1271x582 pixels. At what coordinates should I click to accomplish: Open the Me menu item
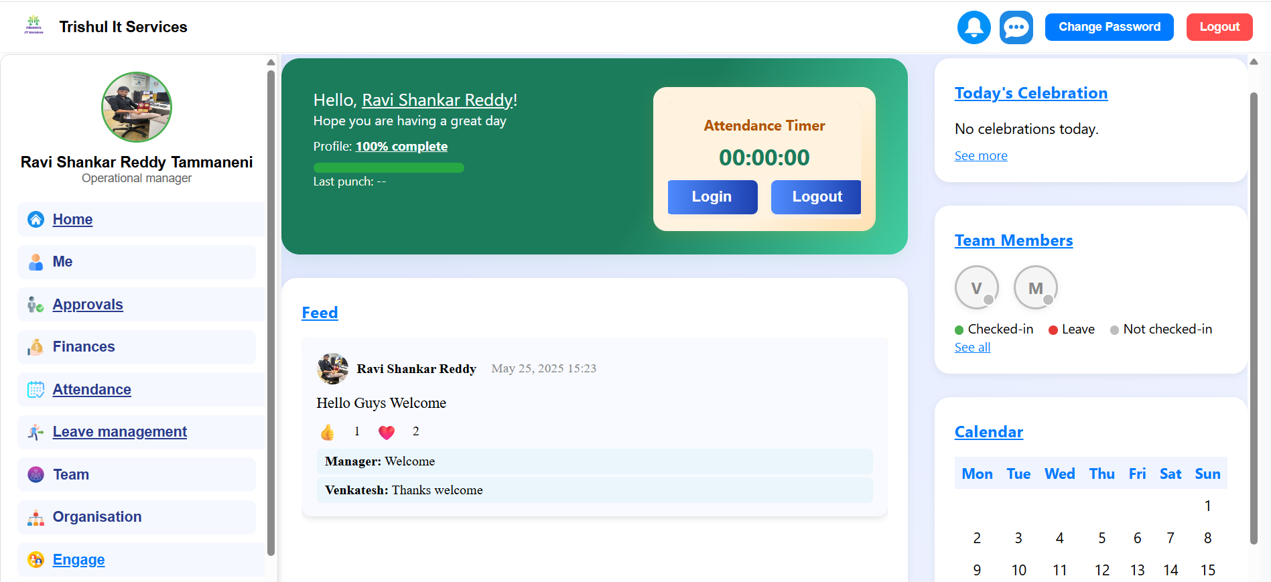137,262
